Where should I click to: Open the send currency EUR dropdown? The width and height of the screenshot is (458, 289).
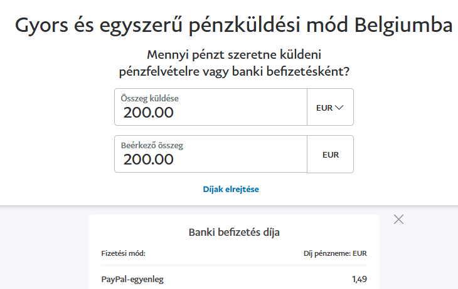330,108
